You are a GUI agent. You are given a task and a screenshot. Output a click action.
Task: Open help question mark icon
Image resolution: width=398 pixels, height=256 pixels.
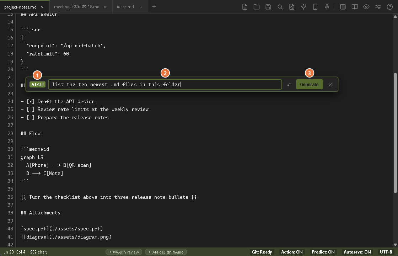pyautogui.click(x=389, y=7)
